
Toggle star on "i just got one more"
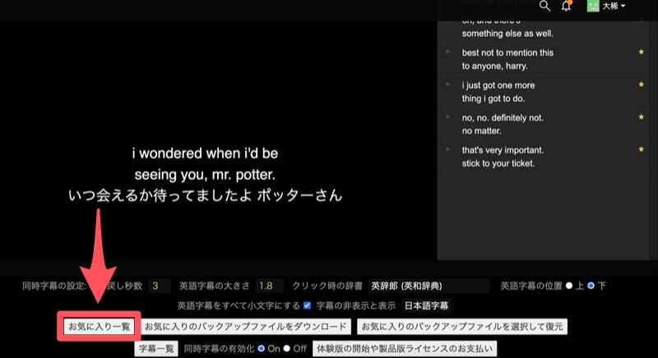pyautogui.click(x=641, y=85)
